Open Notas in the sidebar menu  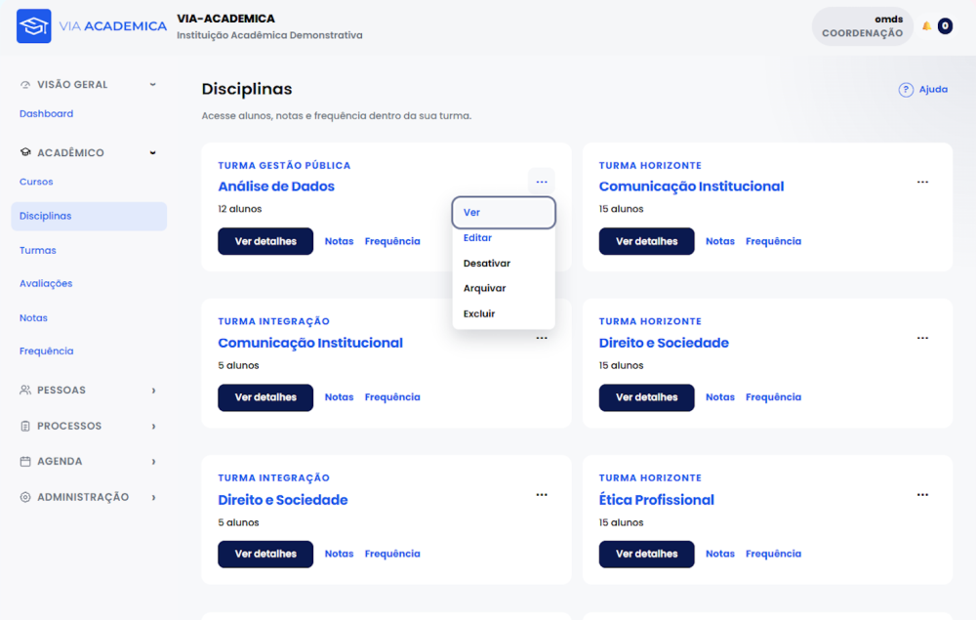(33, 318)
